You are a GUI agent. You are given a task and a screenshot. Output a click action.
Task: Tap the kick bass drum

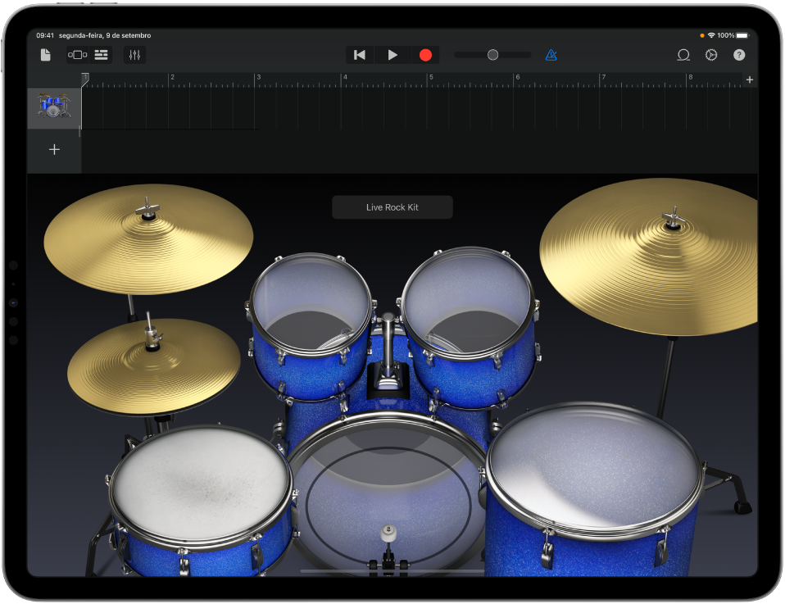387,492
